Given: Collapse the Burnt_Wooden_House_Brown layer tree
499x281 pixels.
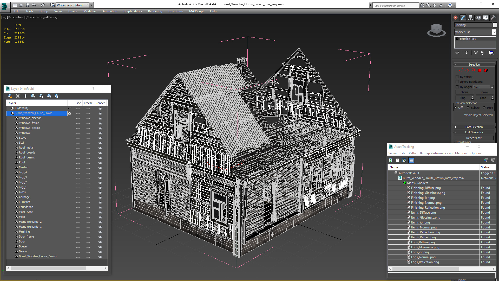Looking at the screenshot, I should click(8, 113).
